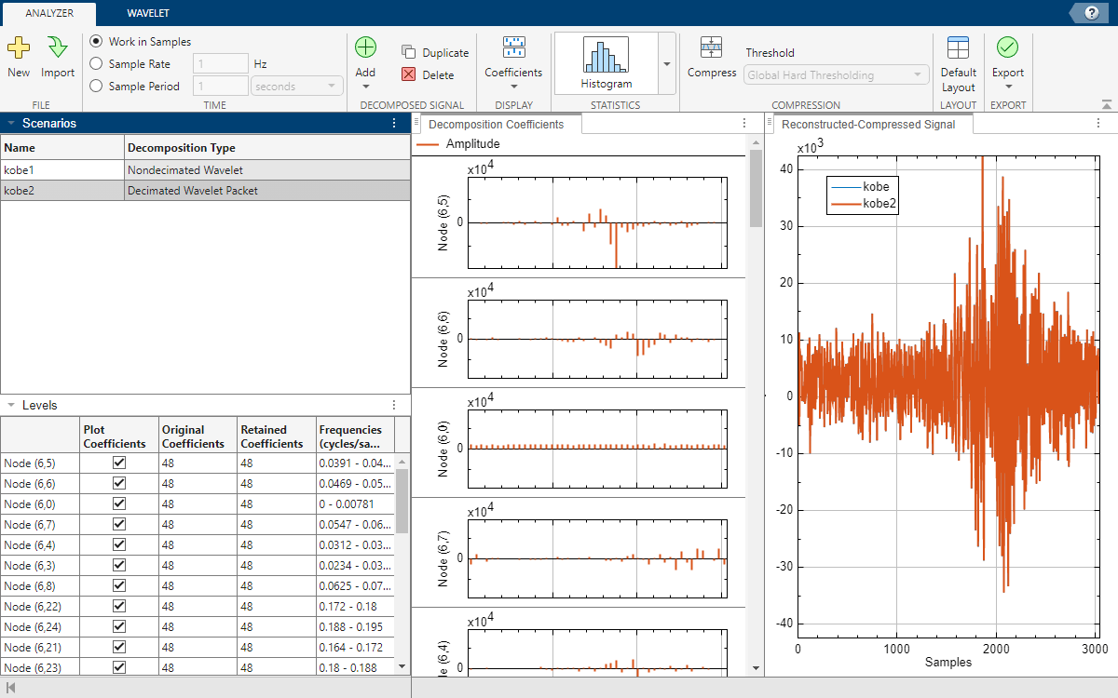This screenshot has height=698, width=1118.
Task: Click the New signal plus icon
Action: point(19,48)
